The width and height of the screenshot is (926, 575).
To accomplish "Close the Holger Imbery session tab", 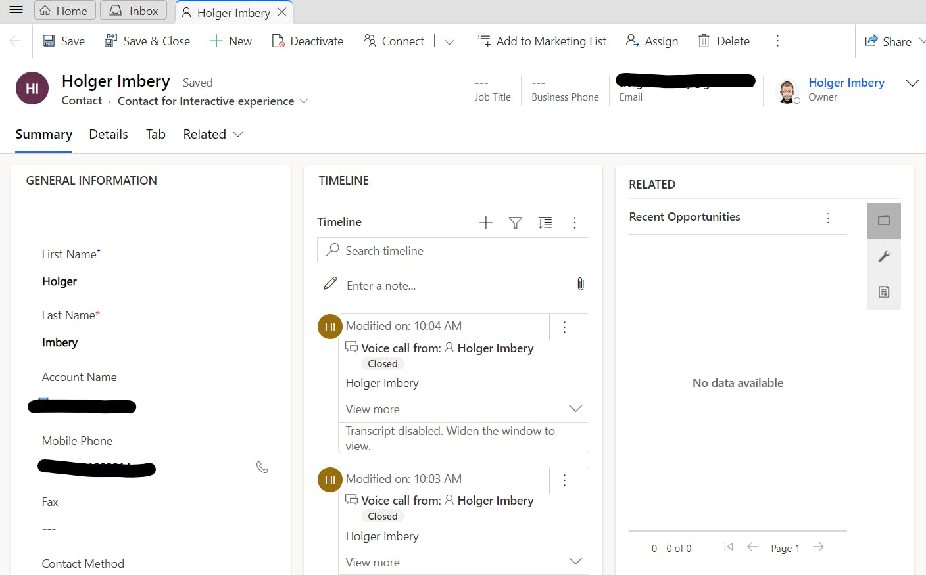I will click(281, 12).
